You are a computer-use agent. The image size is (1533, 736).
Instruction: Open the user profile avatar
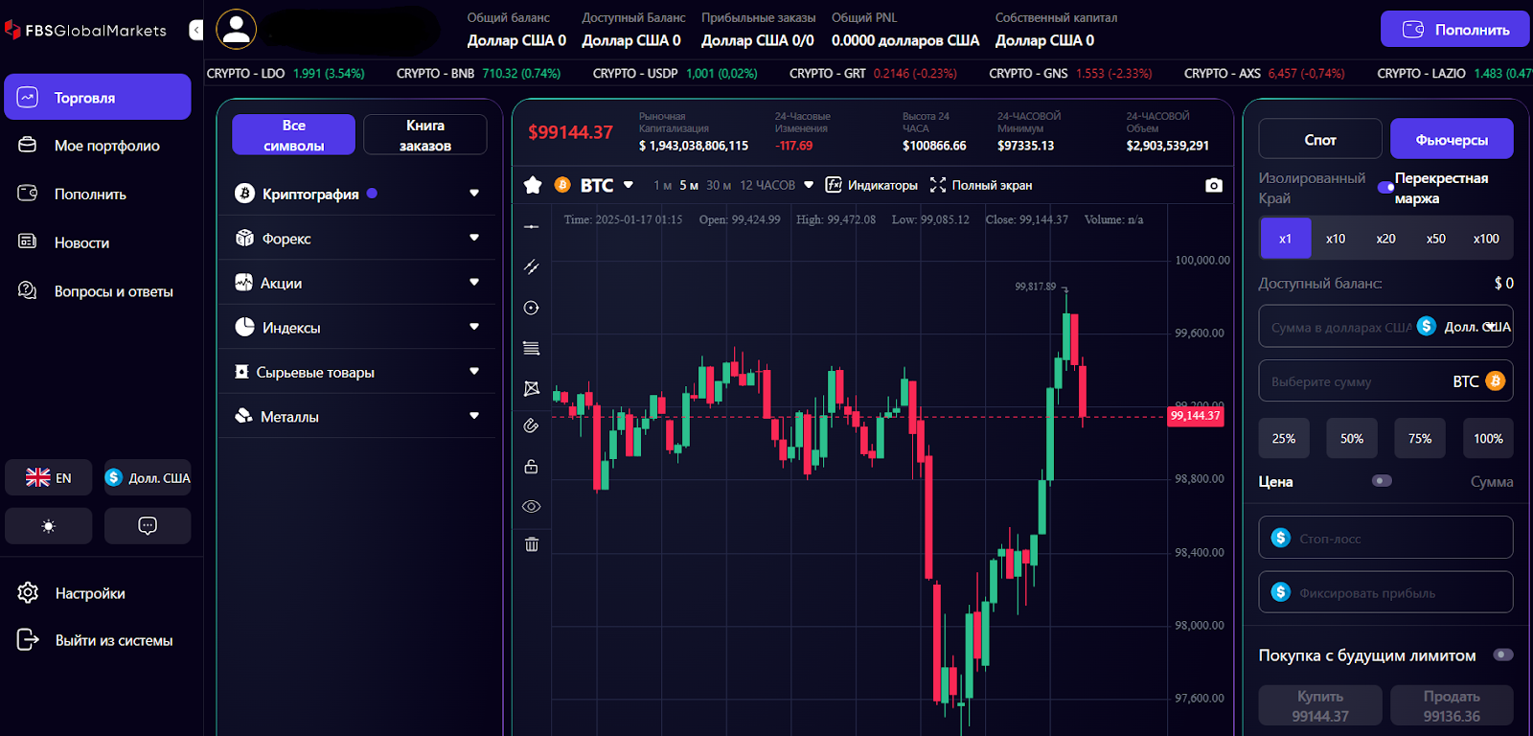point(236,29)
